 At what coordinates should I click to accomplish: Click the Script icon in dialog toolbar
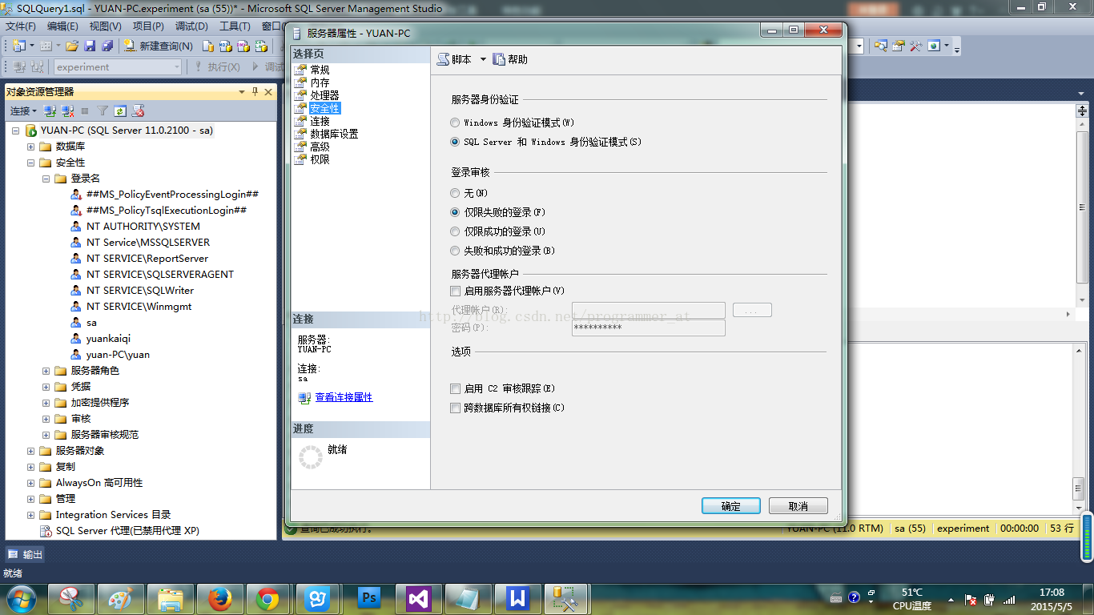pos(444,59)
